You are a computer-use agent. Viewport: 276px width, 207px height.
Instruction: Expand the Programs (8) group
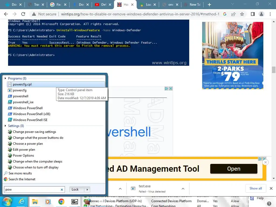[5, 78]
